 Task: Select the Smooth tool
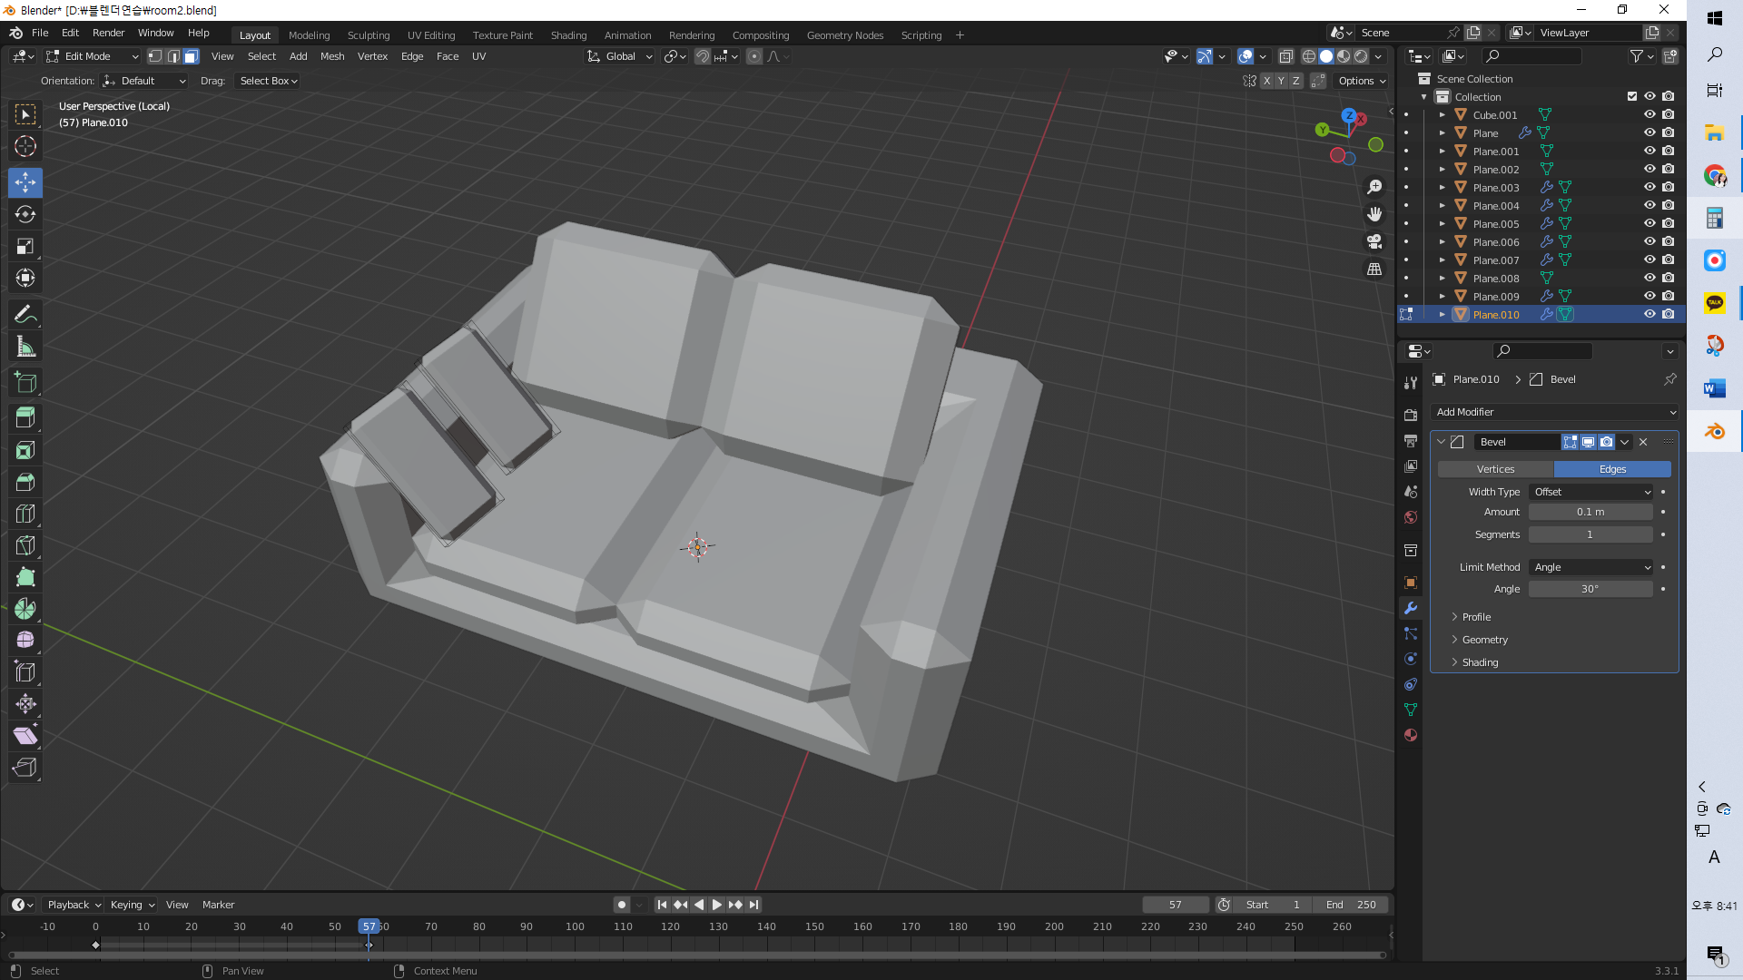(25, 641)
